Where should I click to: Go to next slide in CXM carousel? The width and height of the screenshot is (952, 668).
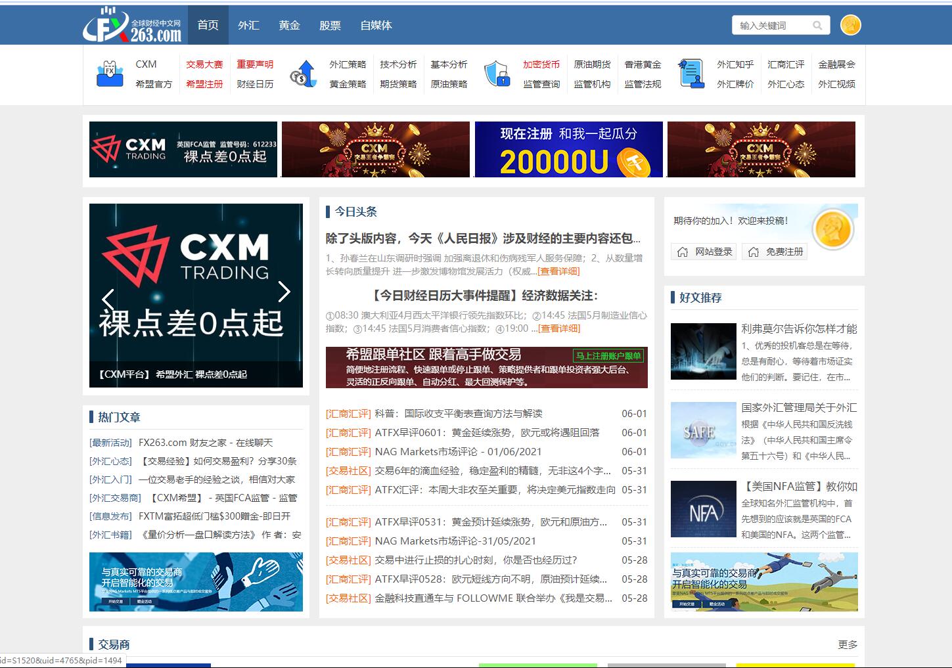[284, 292]
